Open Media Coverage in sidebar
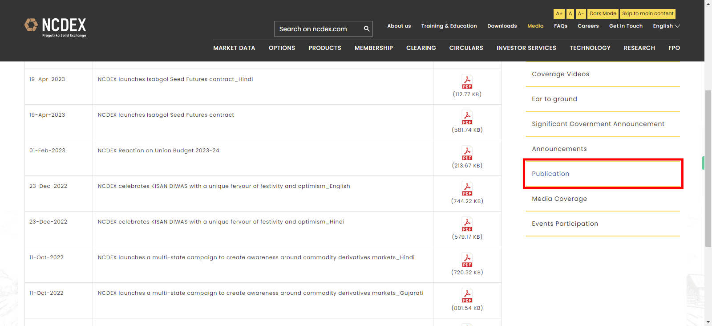712x326 pixels. pos(559,199)
